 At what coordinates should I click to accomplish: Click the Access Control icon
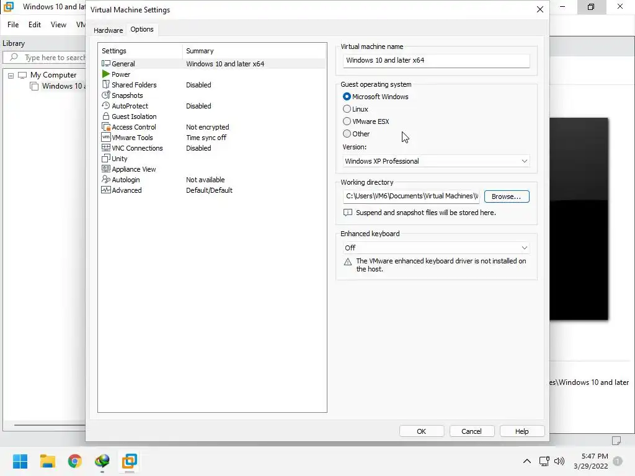[x=105, y=126]
